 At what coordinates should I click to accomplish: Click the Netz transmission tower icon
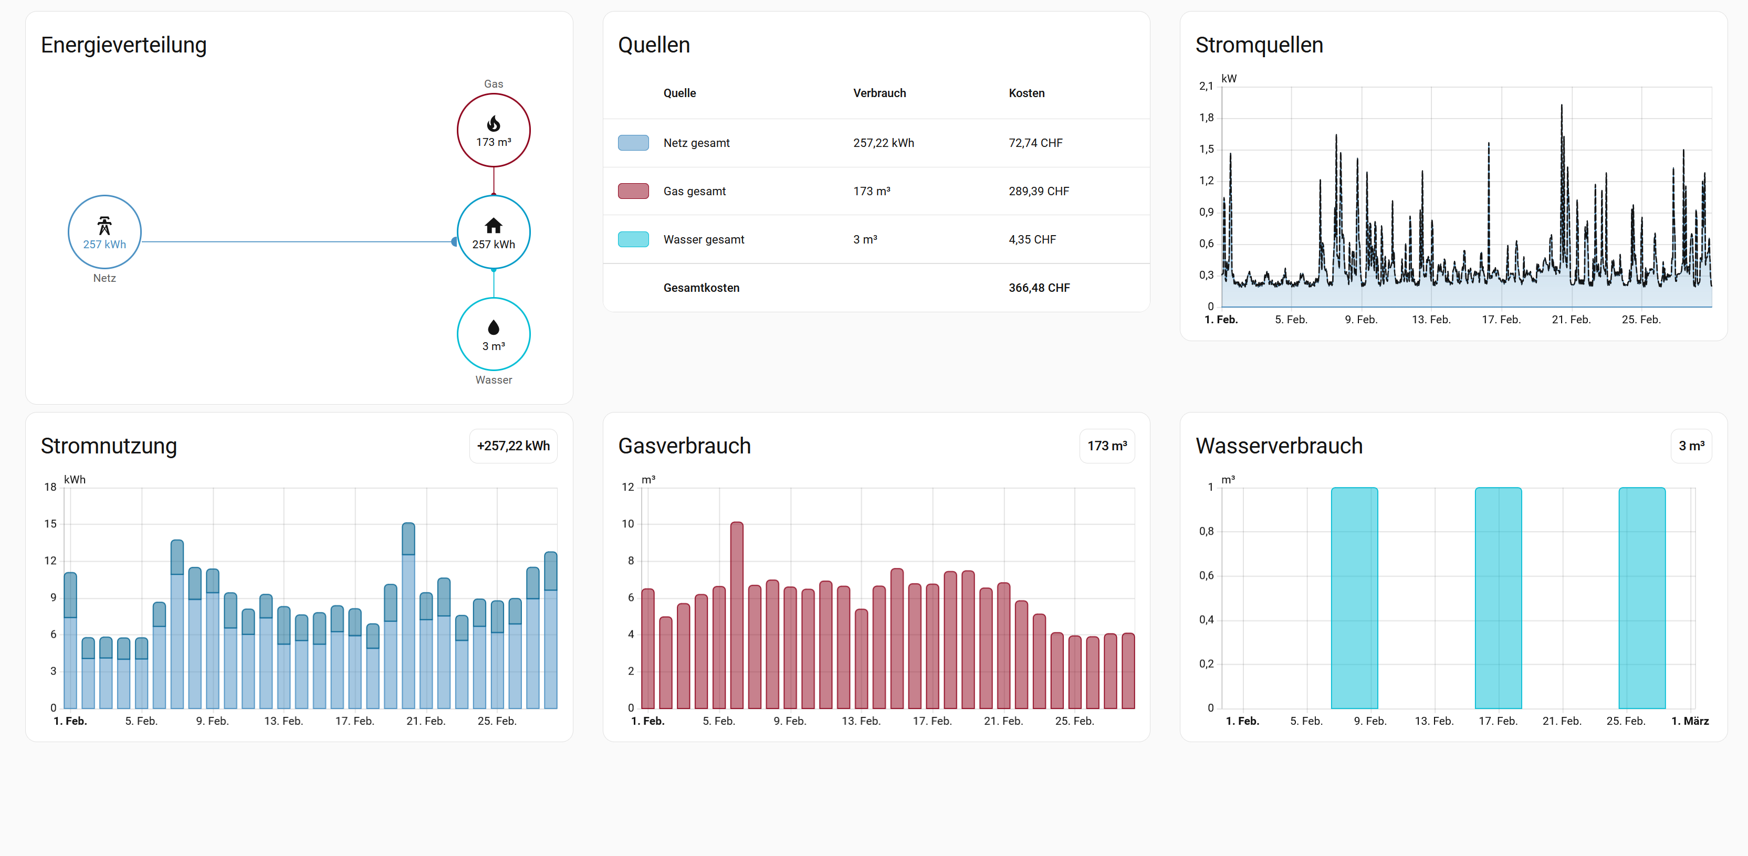104,225
